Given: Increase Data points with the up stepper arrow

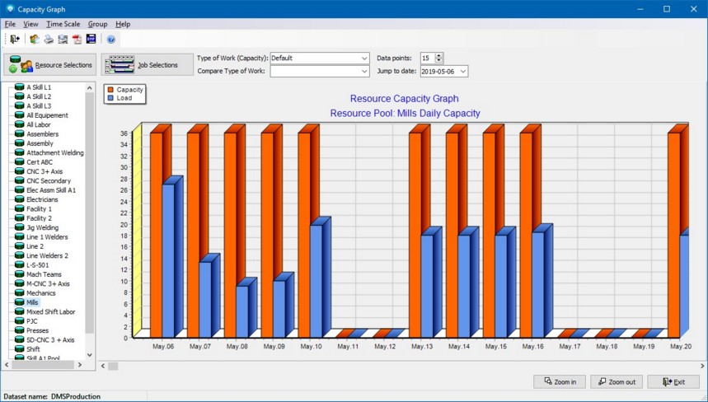Looking at the screenshot, I should [438, 55].
